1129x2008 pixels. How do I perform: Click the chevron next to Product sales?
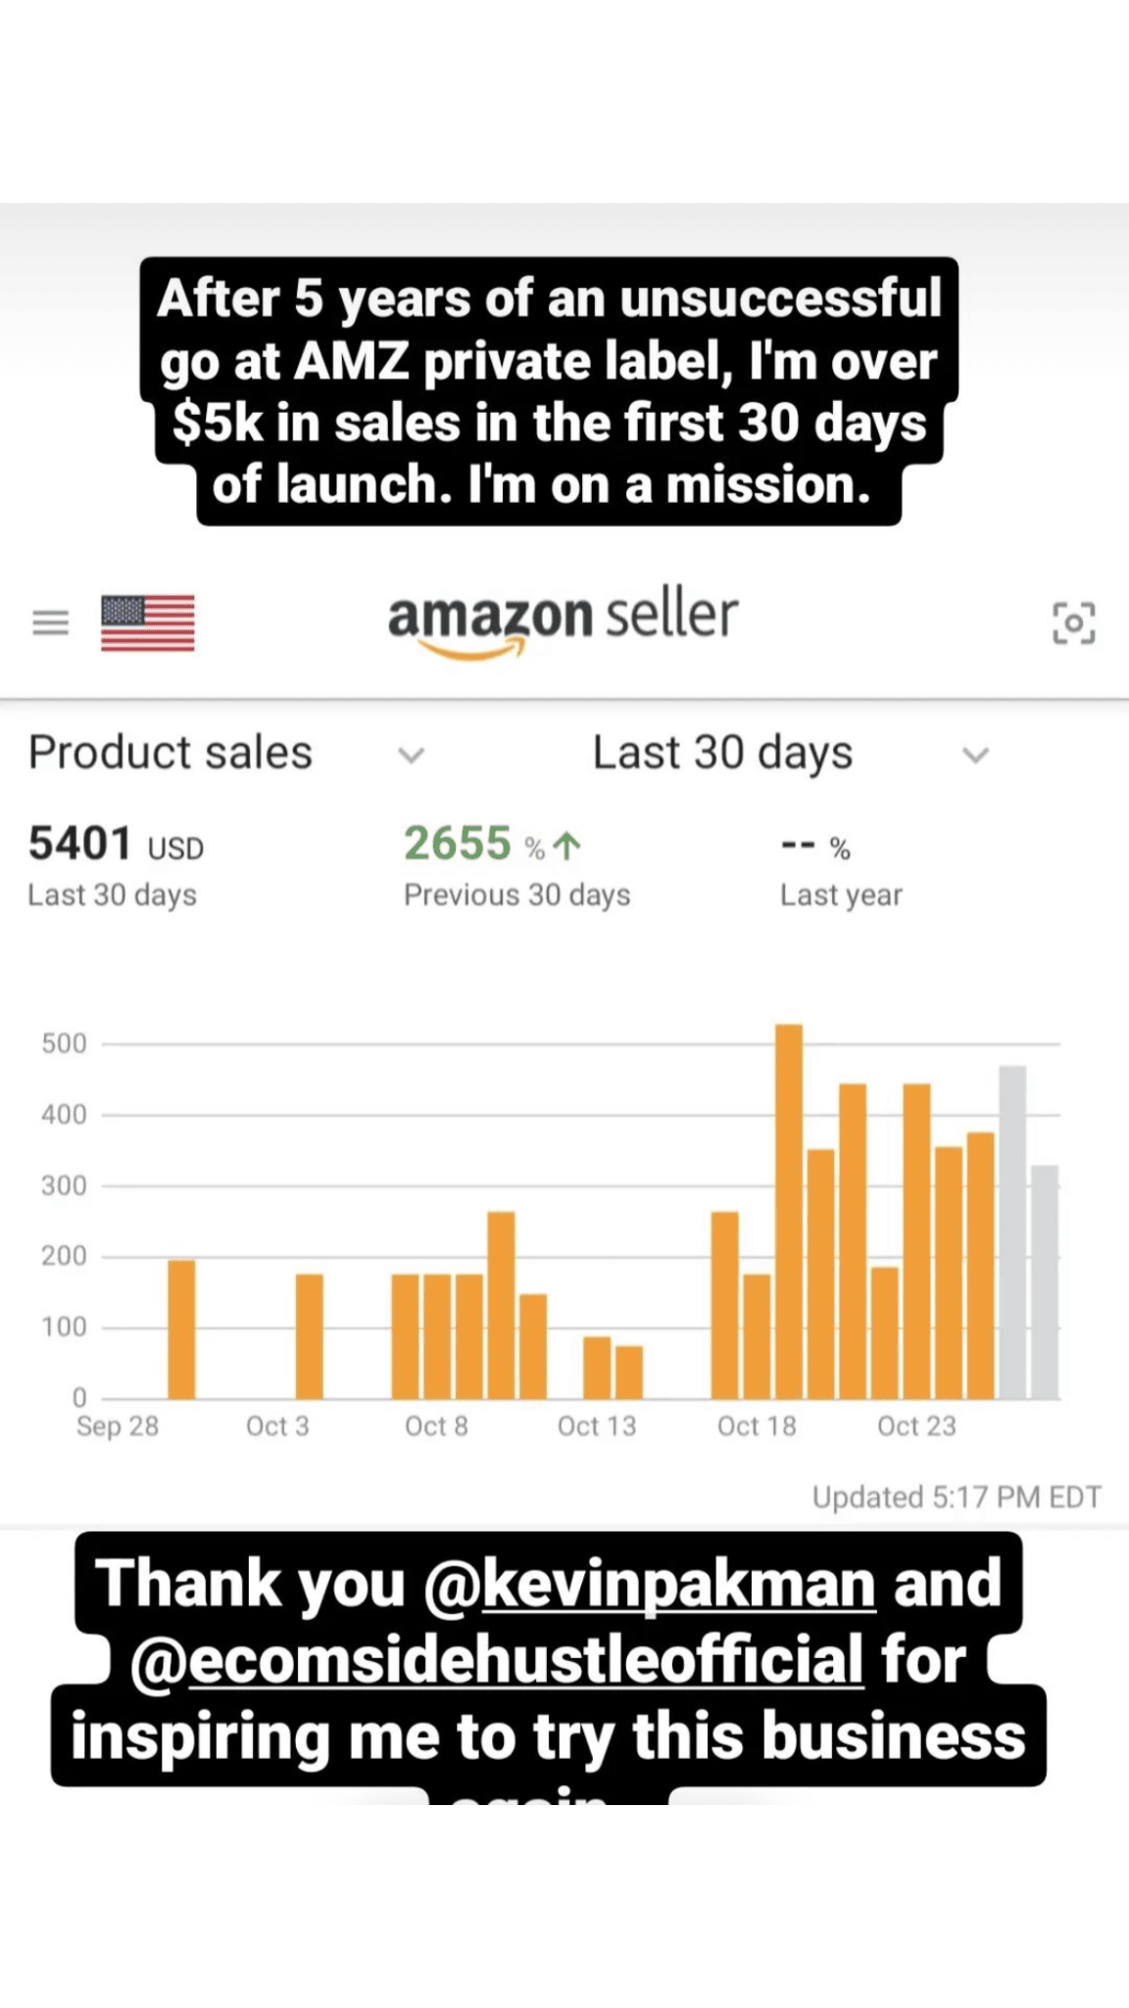tap(411, 755)
